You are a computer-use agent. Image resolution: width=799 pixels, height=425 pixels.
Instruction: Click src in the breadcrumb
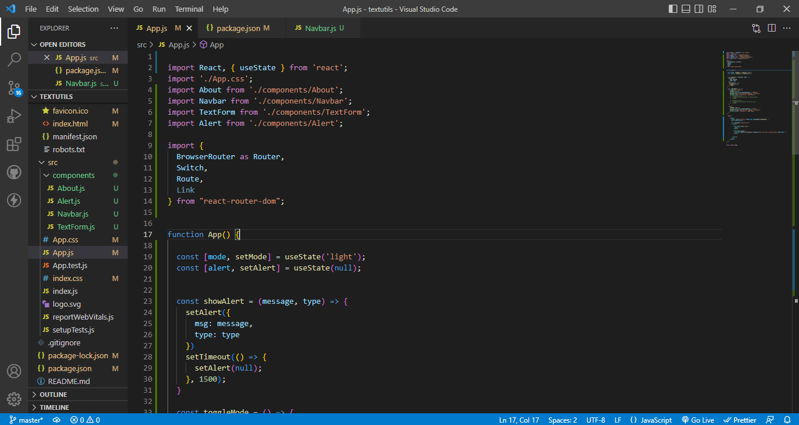coord(142,44)
